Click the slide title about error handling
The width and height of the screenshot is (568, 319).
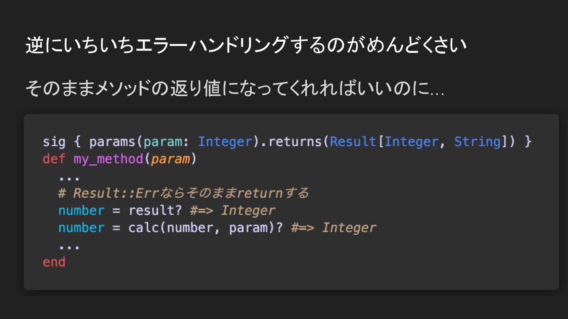[246, 45]
